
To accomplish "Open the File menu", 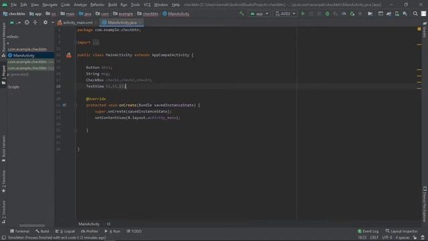I will (x=13, y=5).
